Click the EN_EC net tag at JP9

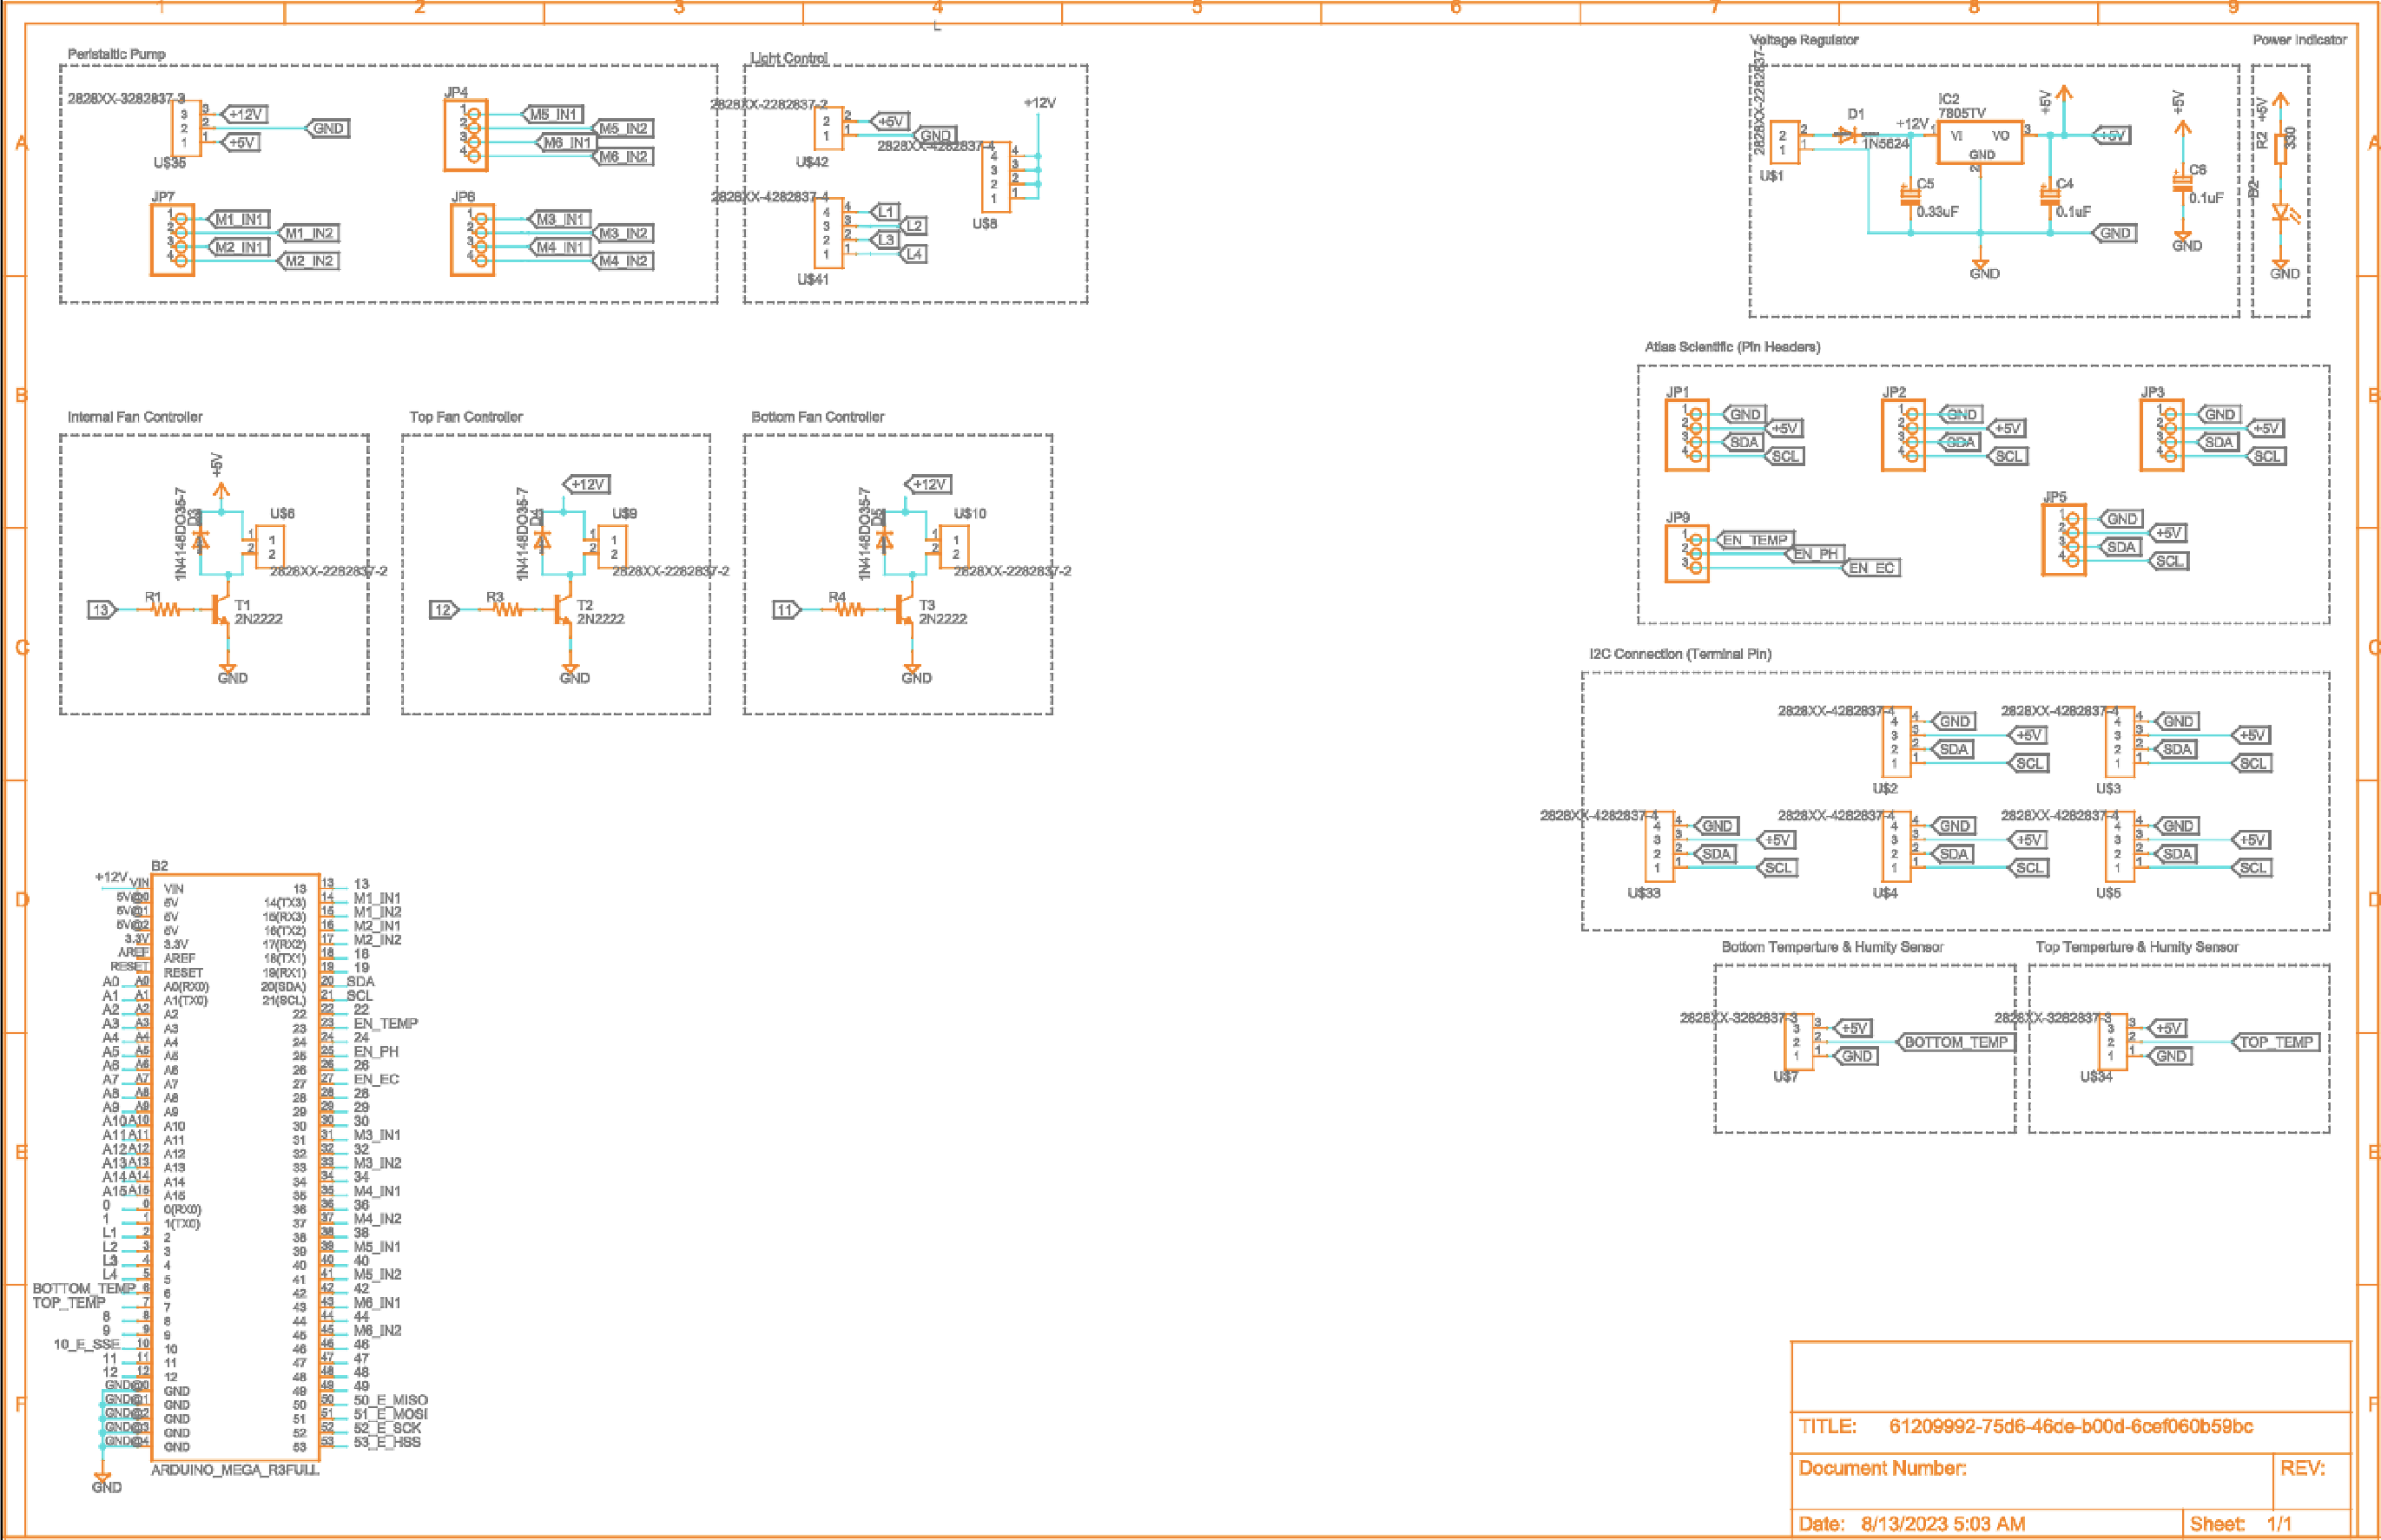pyautogui.click(x=1872, y=568)
